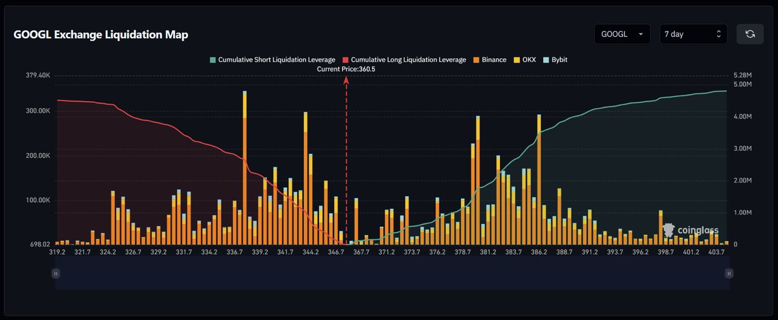Click the 100.00K left axis label
778x320 pixels.
tap(37, 201)
